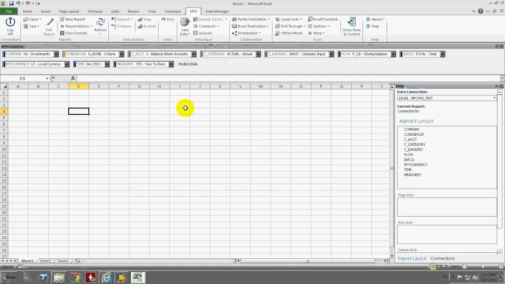This screenshot has width=505, height=284.
Task: Open Internet Explorer from the taskbar
Action: [106, 277]
